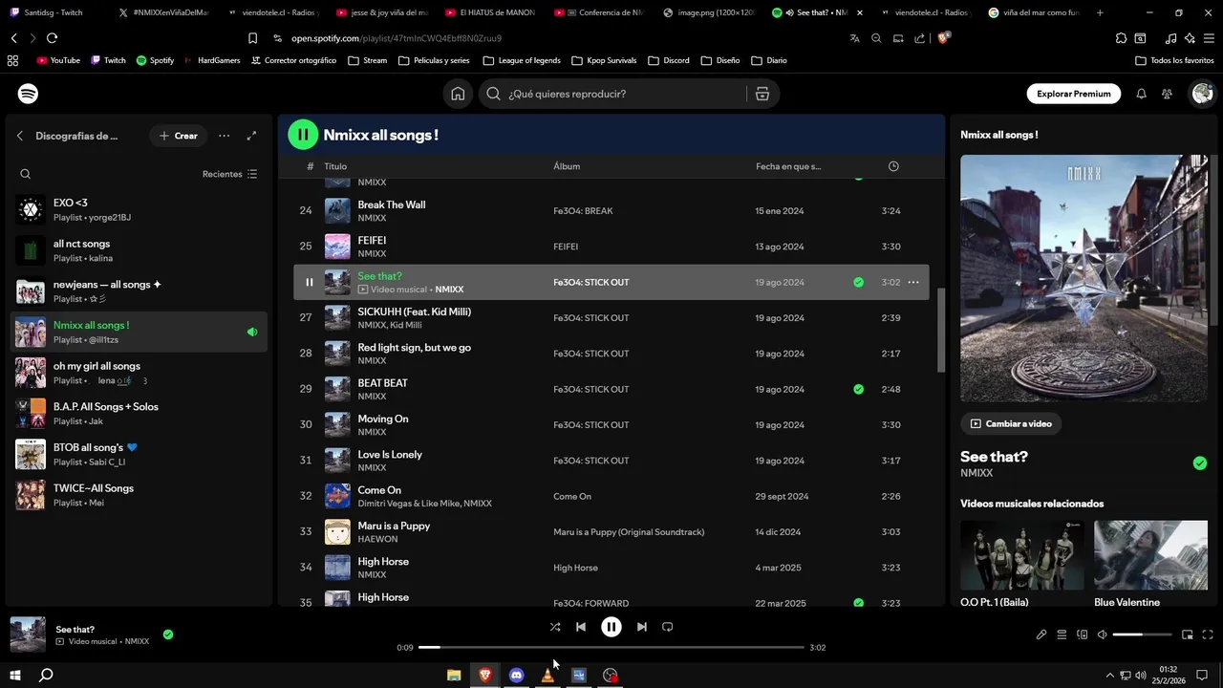Open library more options ellipsis
The image size is (1223, 688).
(224, 136)
